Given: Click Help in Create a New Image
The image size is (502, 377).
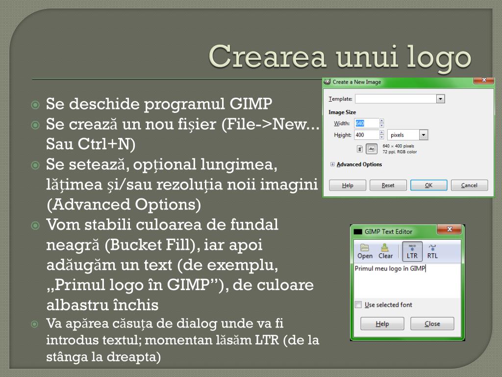Looking at the screenshot, I should (348, 185).
